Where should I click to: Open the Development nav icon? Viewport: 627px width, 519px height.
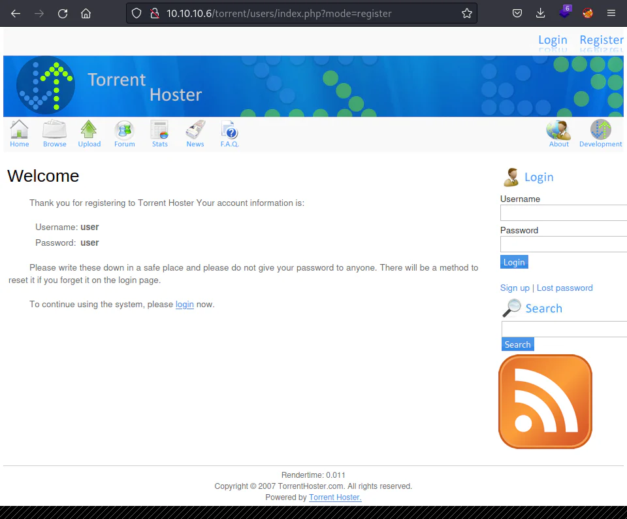click(601, 133)
